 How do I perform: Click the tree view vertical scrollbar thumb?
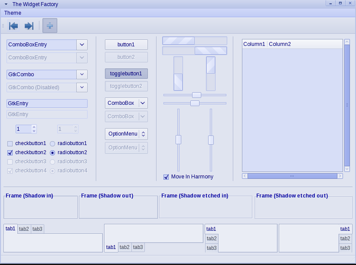[347, 105]
